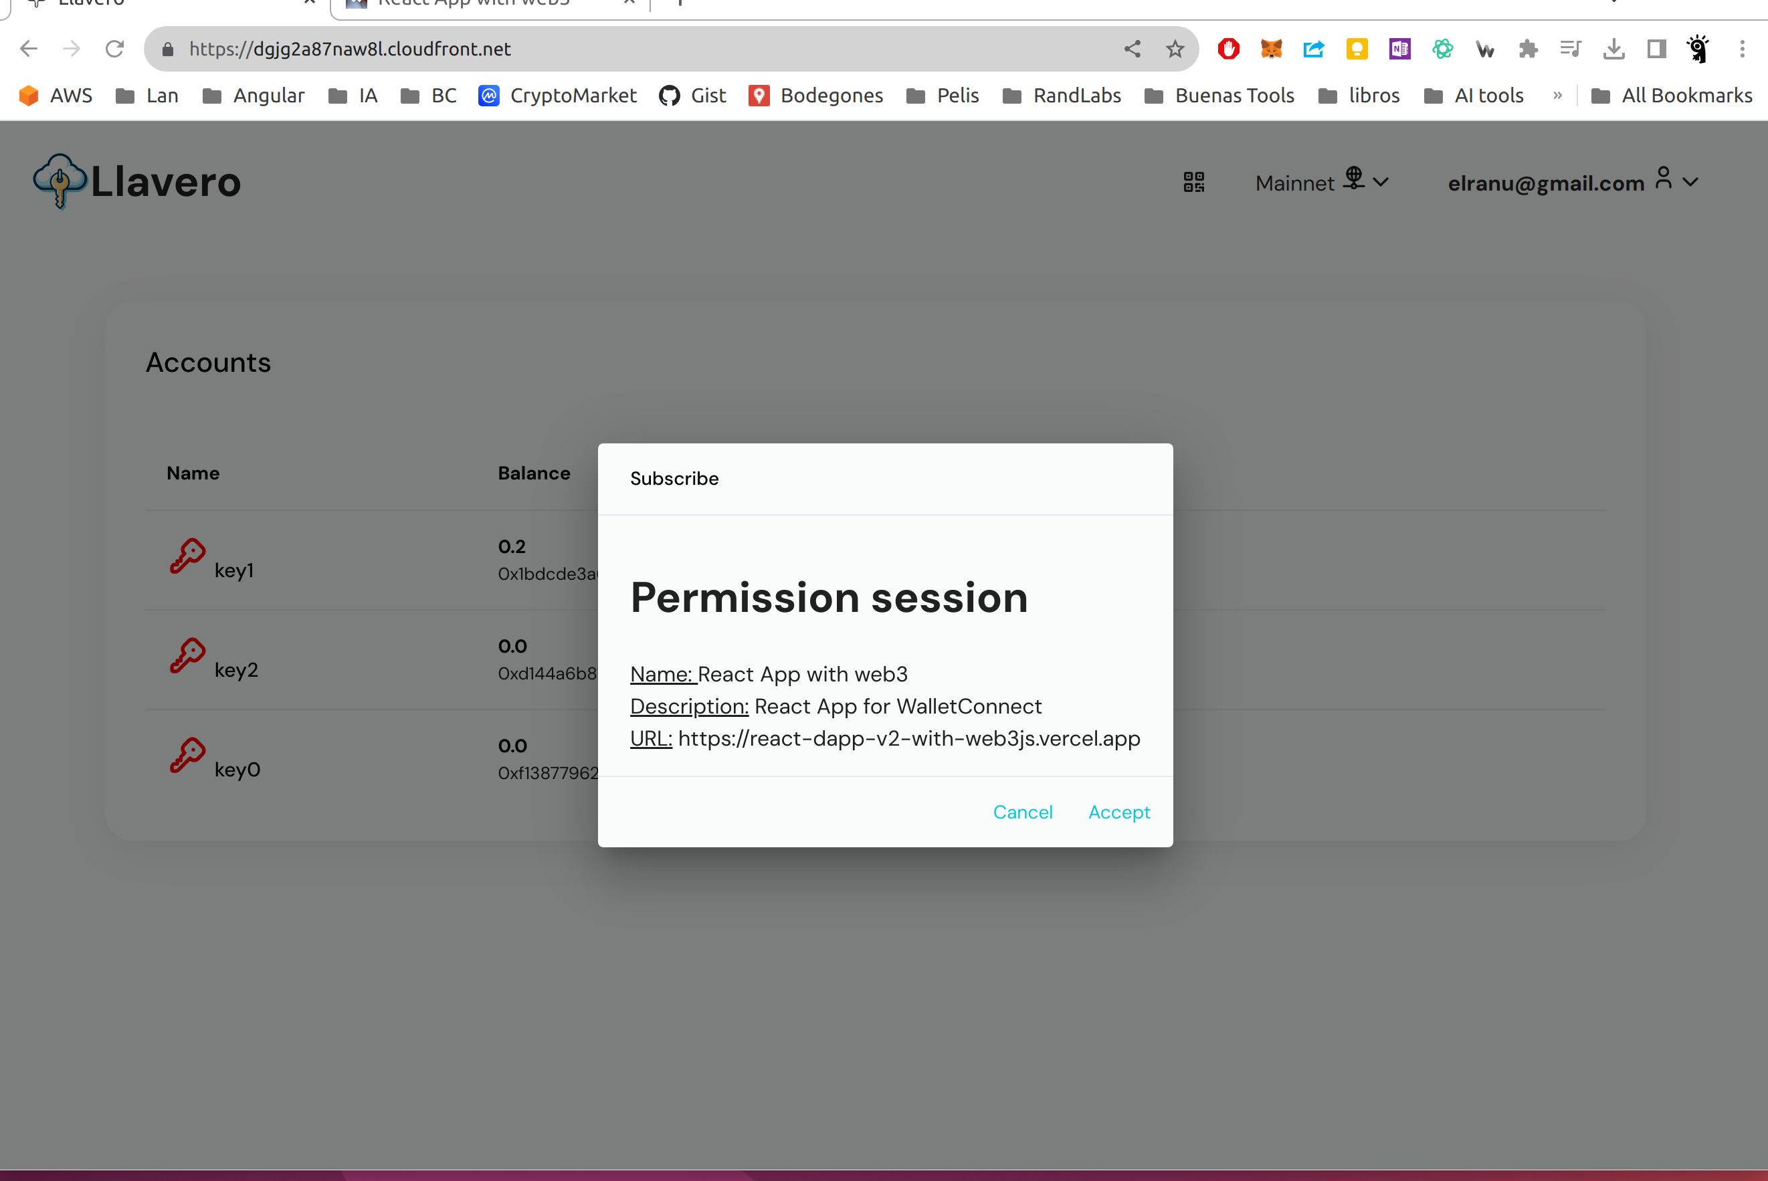The image size is (1768, 1181).
Task: Open the yellow Keep notes extension
Action: (x=1357, y=49)
